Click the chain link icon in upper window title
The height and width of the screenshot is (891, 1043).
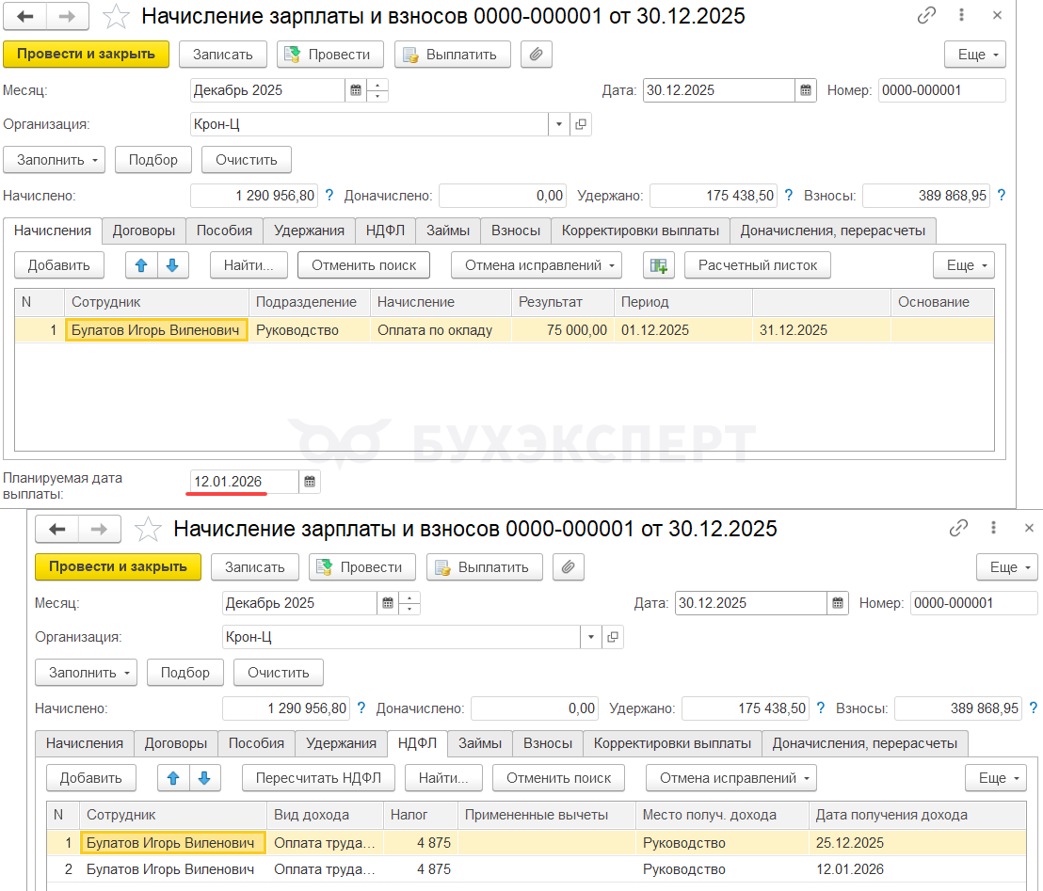(927, 17)
